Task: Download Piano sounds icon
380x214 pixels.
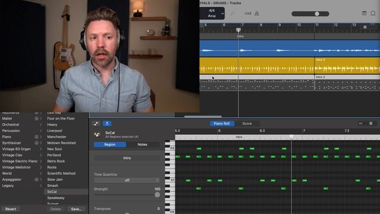Action: coord(36,137)
